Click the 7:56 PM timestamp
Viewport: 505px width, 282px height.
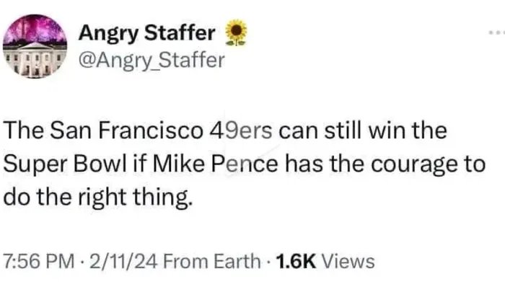[39, 261]
